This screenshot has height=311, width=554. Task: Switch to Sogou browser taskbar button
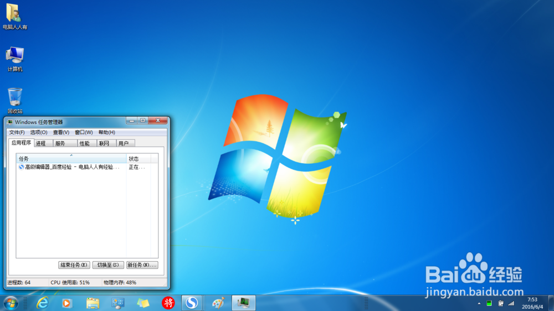click(x=192, y=303)
